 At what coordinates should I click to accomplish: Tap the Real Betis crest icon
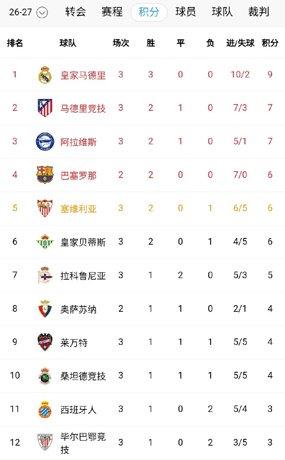click(x=45, y=242)
